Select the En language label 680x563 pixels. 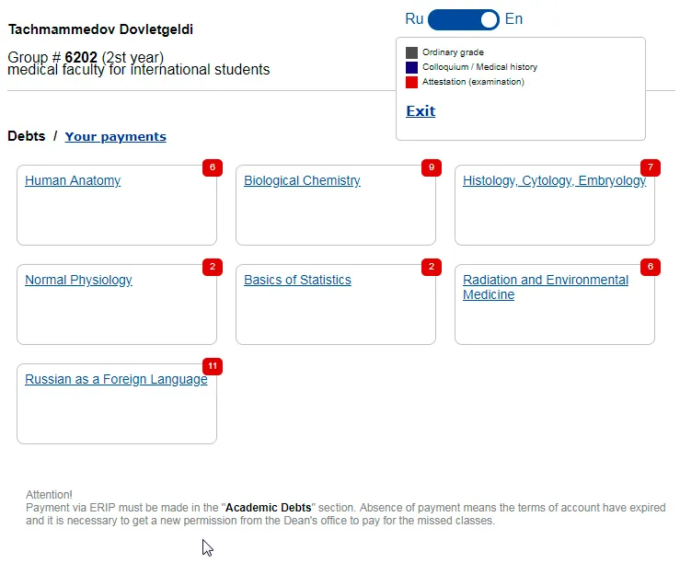(513, 19)
